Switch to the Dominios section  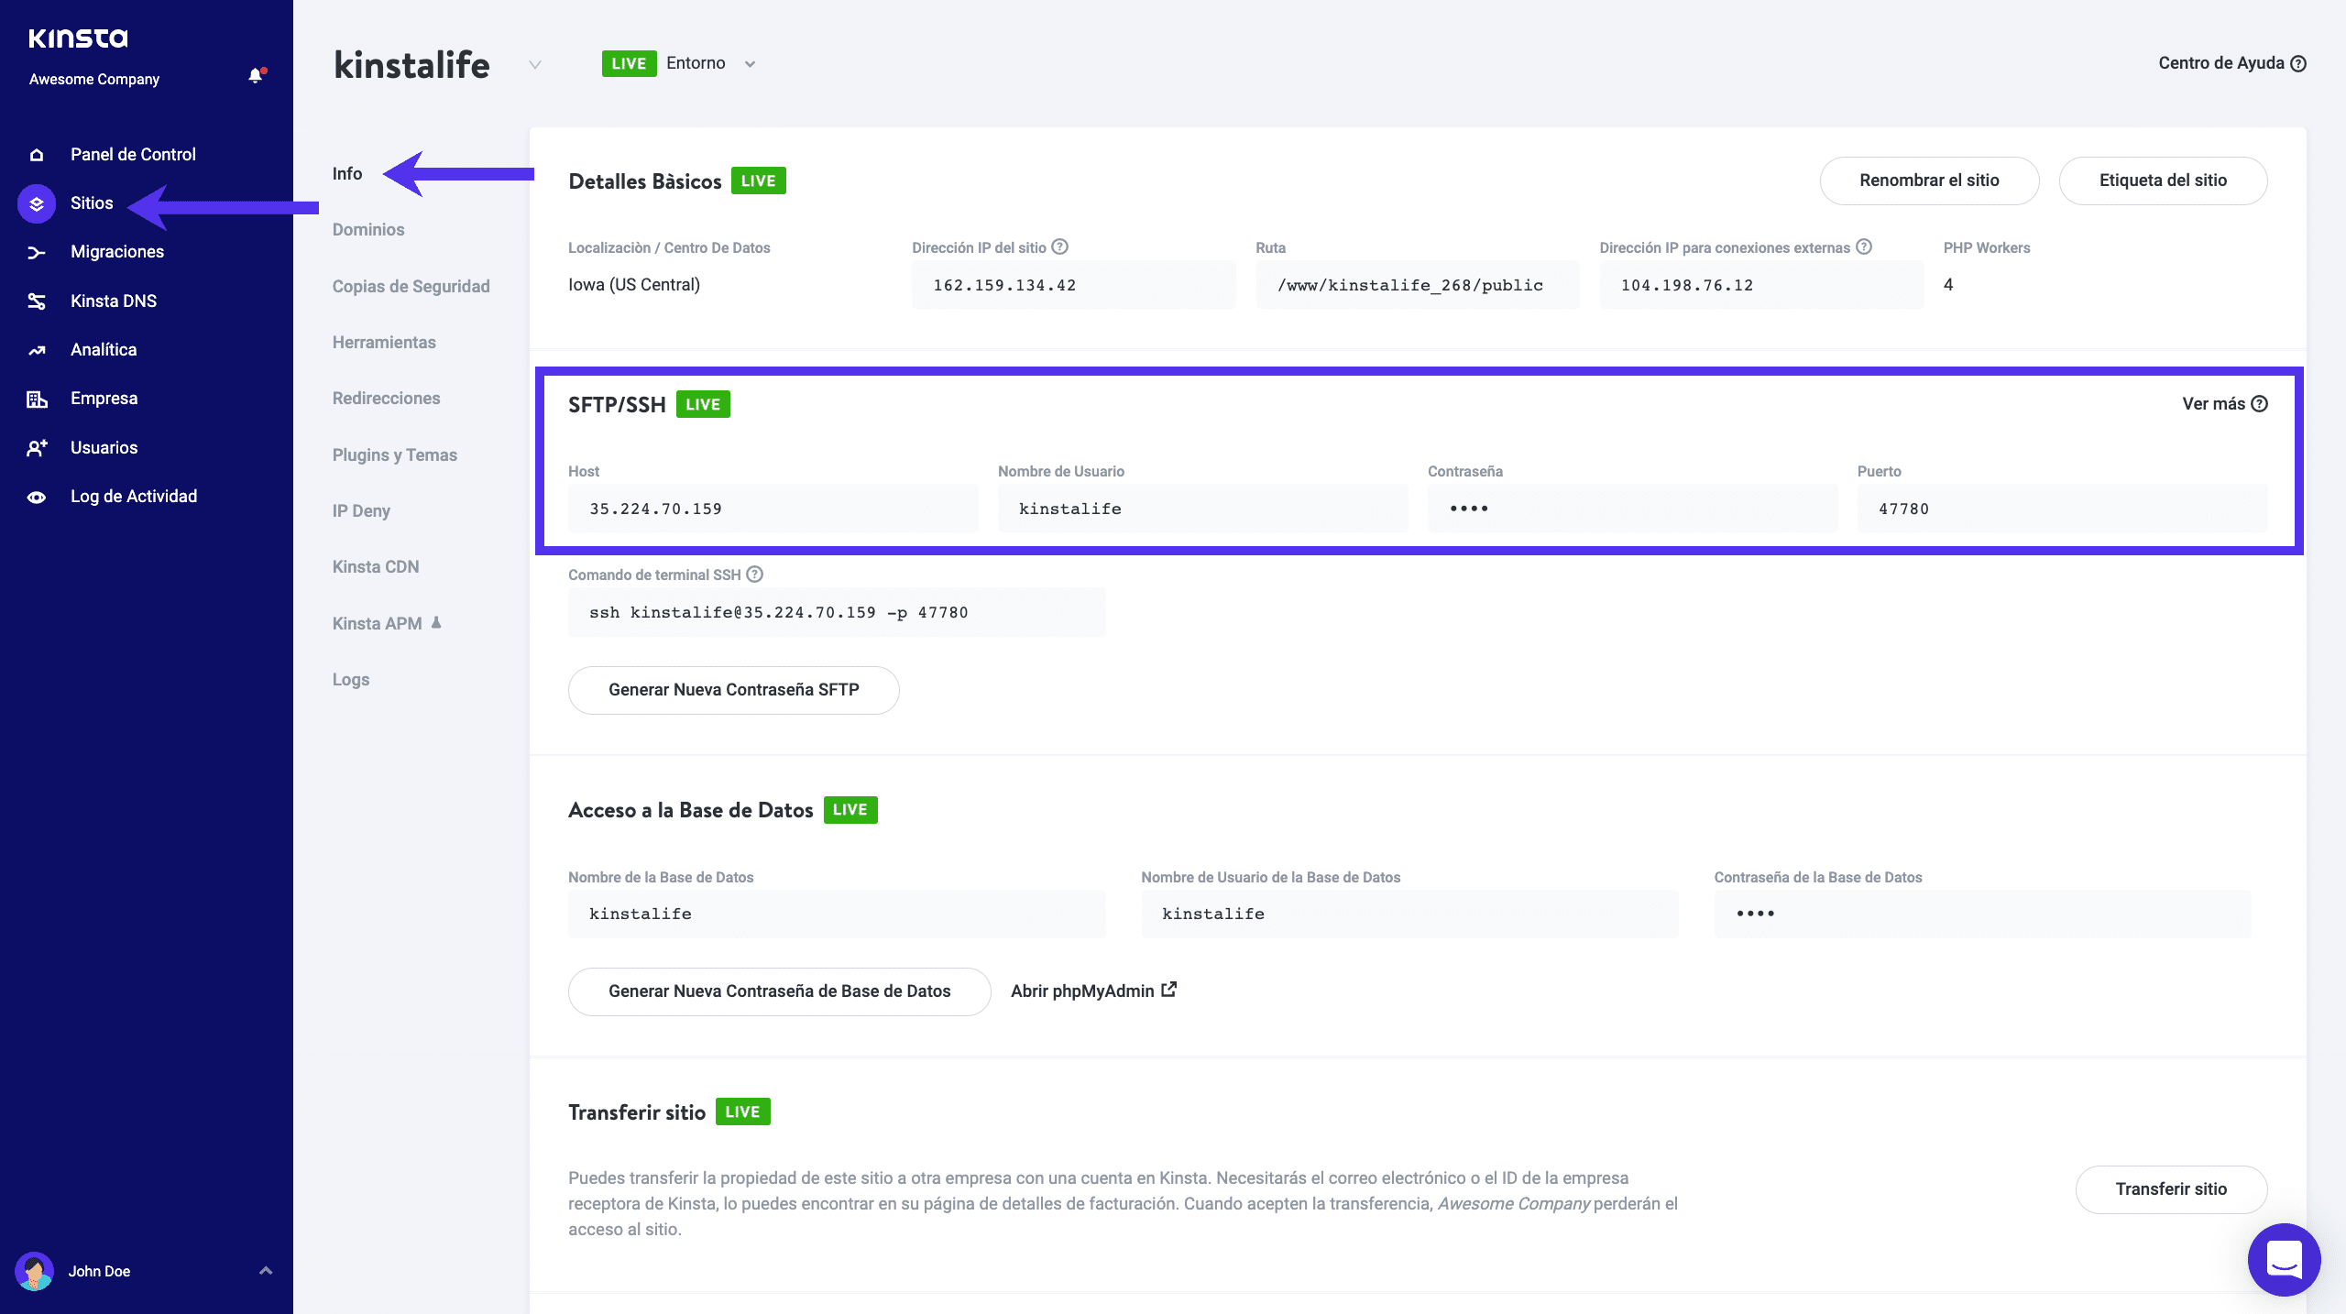click(368, 230)
